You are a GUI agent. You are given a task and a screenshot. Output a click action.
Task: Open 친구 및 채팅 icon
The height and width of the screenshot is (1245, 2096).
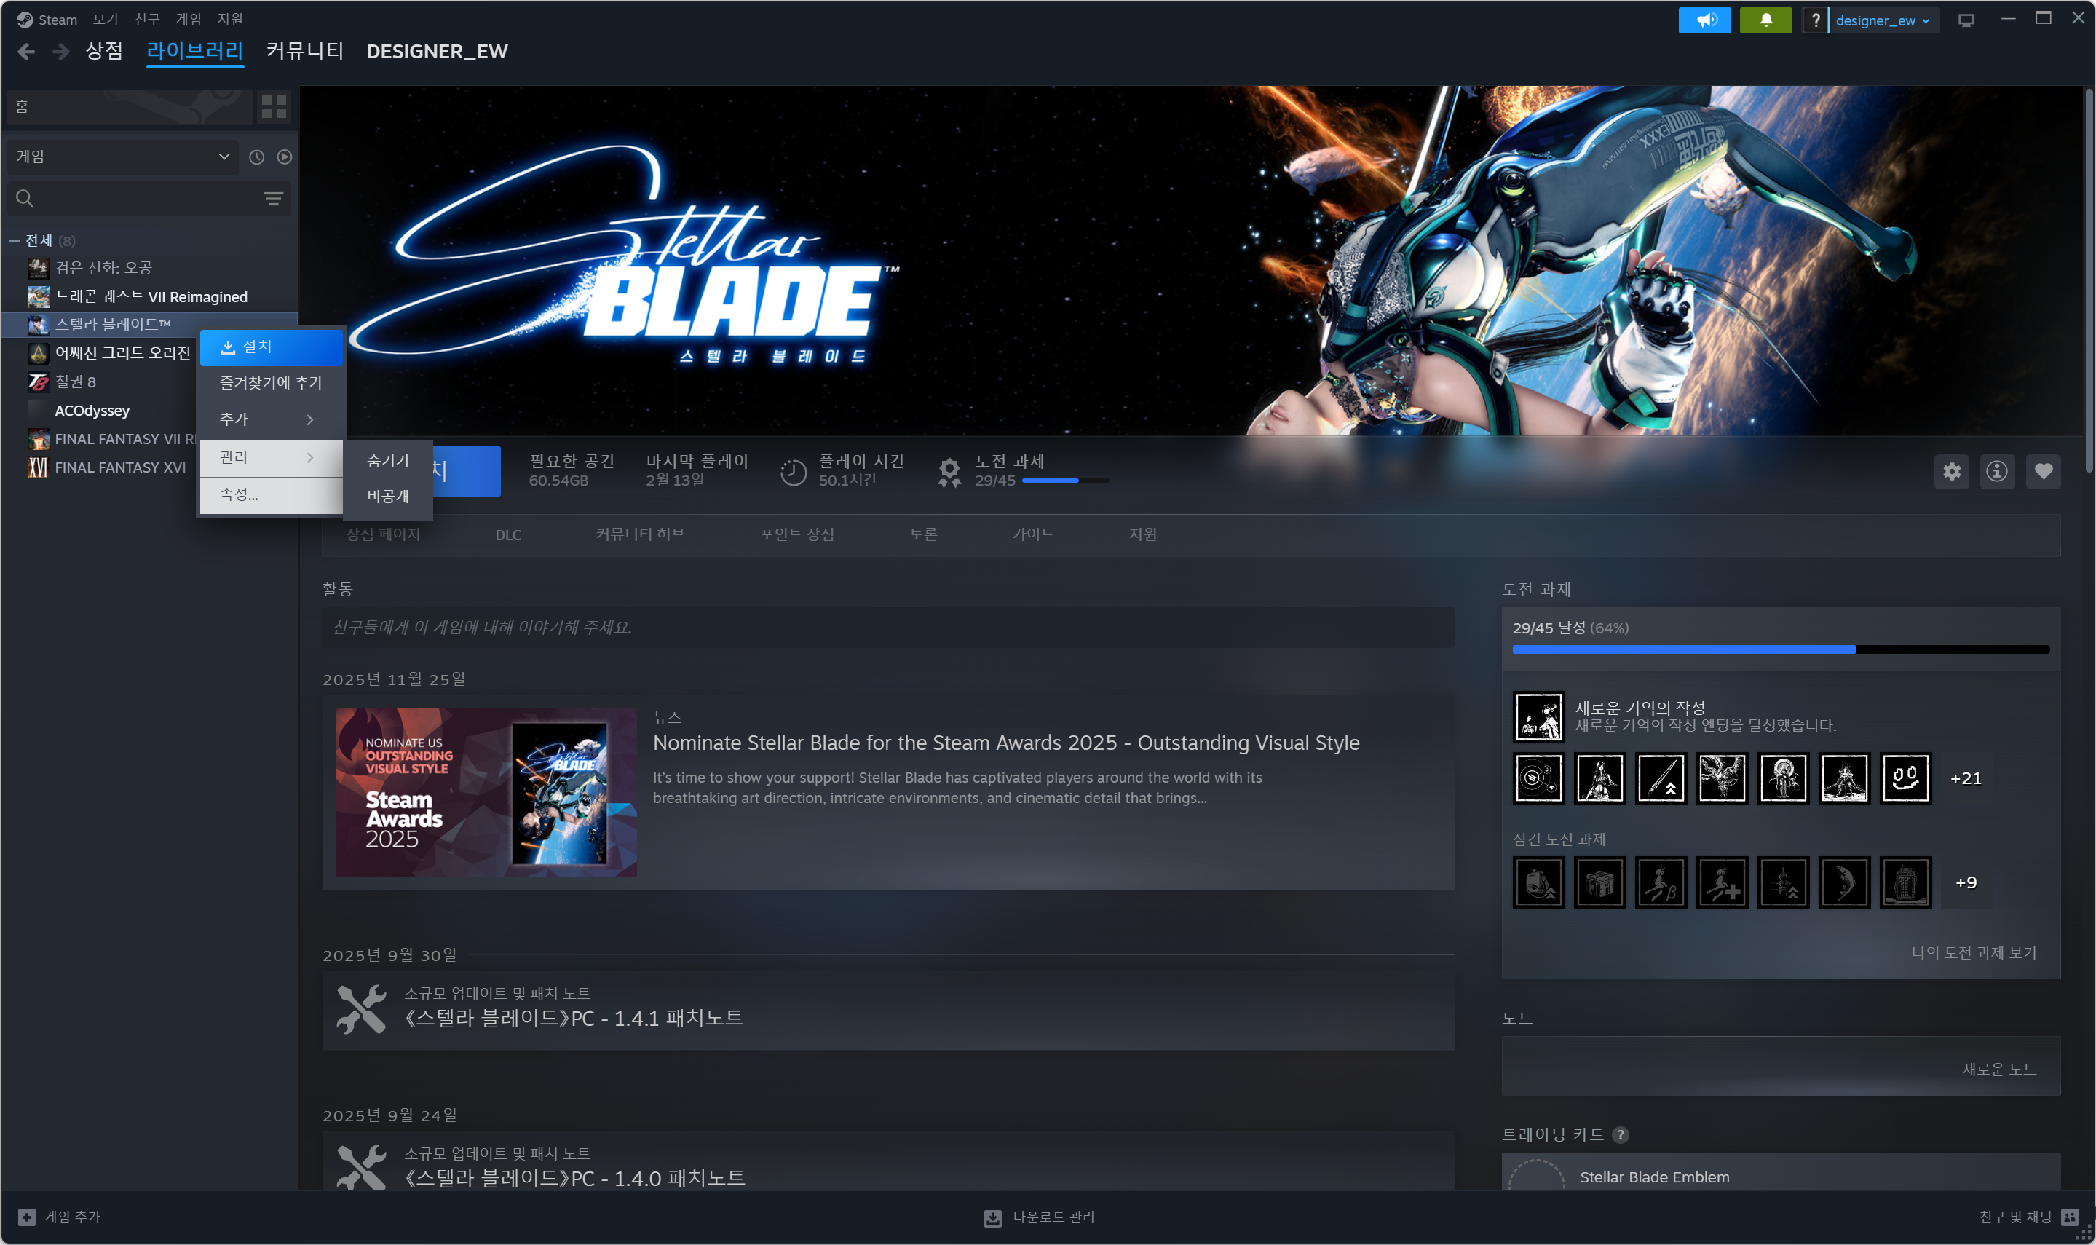pos(2069,1217)
